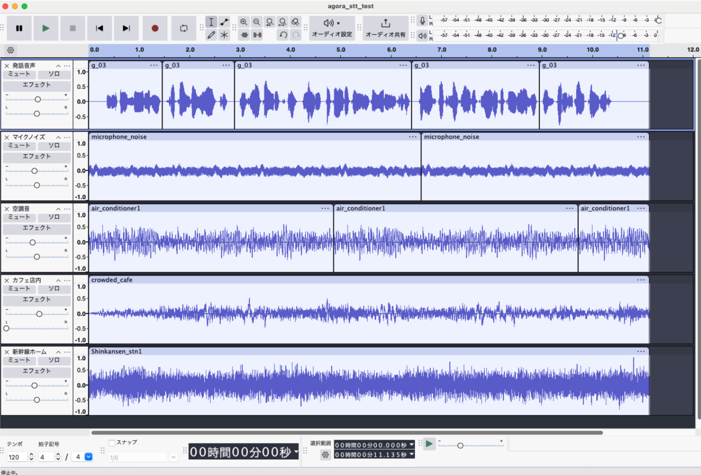Image resolution: width=701 pixels, height=475 pixels.
Task: Select the asterisk Multi-tool
Action: [x=224, y=35]
